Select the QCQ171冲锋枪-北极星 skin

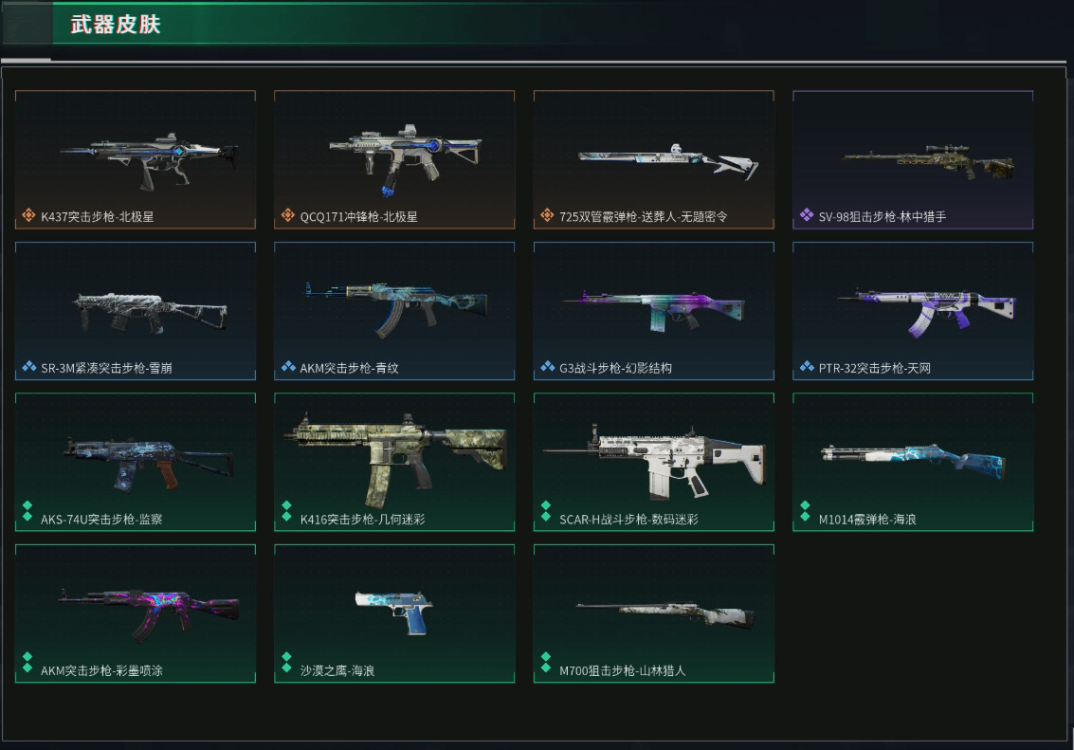(x=394, y=159)
